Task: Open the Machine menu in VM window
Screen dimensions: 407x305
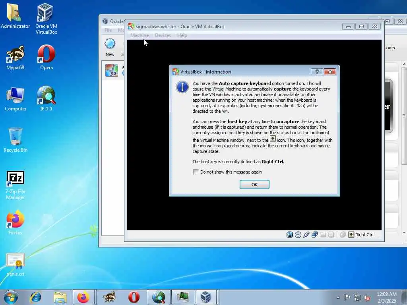Action: coord(140,35)
